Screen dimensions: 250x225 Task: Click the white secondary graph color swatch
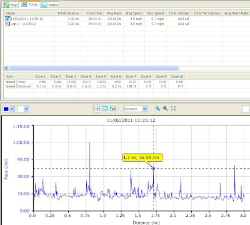click(x=21, y=109)
